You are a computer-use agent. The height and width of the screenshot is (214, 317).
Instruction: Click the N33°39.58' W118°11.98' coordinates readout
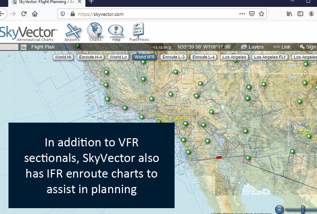click(x=204, y=47)
